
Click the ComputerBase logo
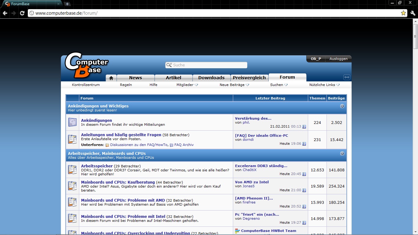(x=87, y=65)
